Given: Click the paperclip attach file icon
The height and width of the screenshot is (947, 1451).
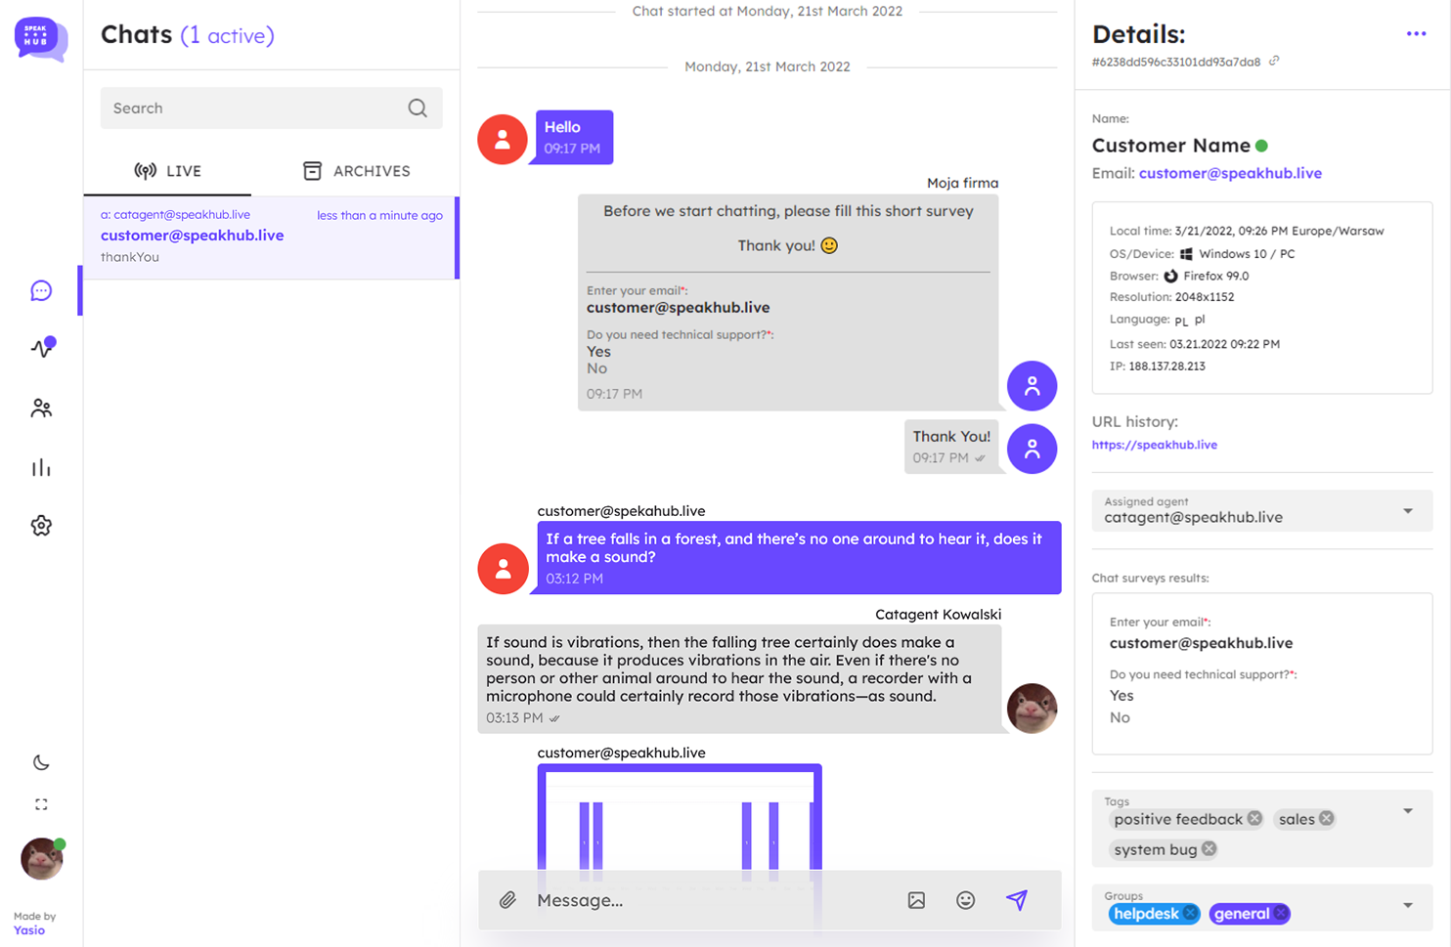Looking at the screenshot, I should 507,900.
